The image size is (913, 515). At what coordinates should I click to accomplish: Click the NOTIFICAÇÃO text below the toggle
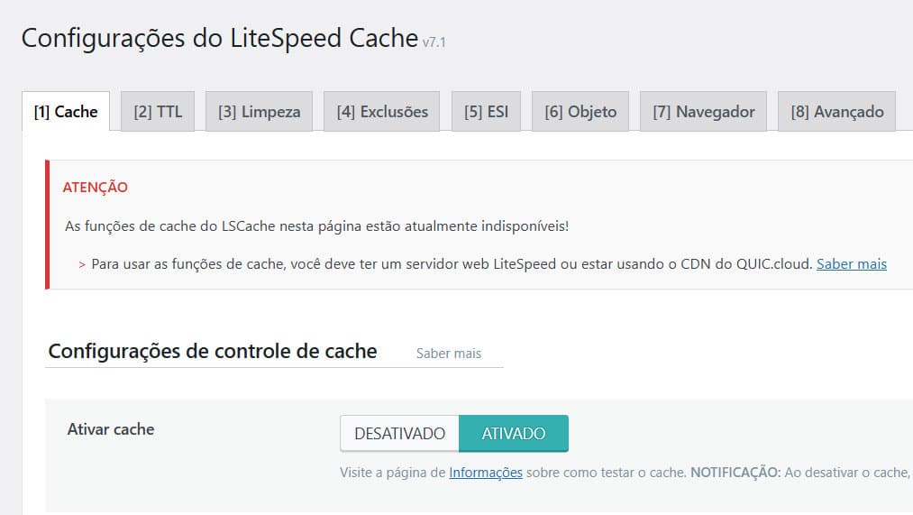pyautogui.click(x=735, y=473)
